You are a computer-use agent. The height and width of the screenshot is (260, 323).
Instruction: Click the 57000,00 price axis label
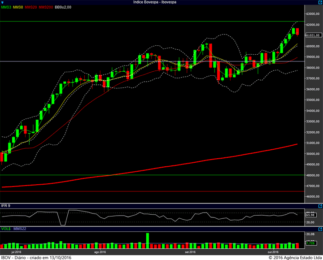313,78
